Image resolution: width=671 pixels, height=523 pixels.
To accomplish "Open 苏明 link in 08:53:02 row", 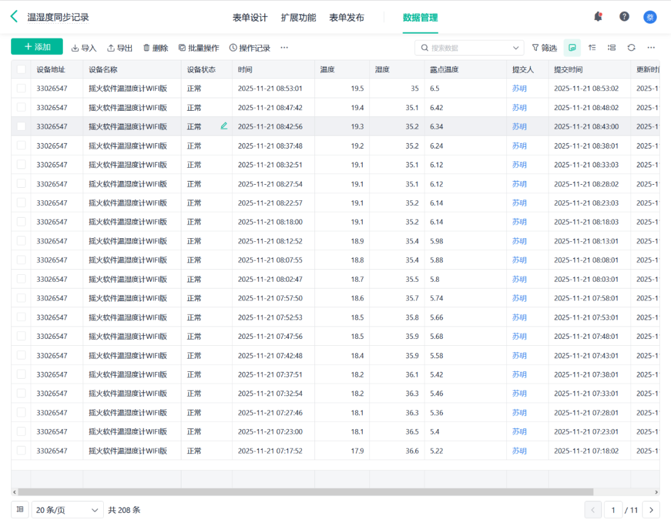I will [x=519, y=88].
